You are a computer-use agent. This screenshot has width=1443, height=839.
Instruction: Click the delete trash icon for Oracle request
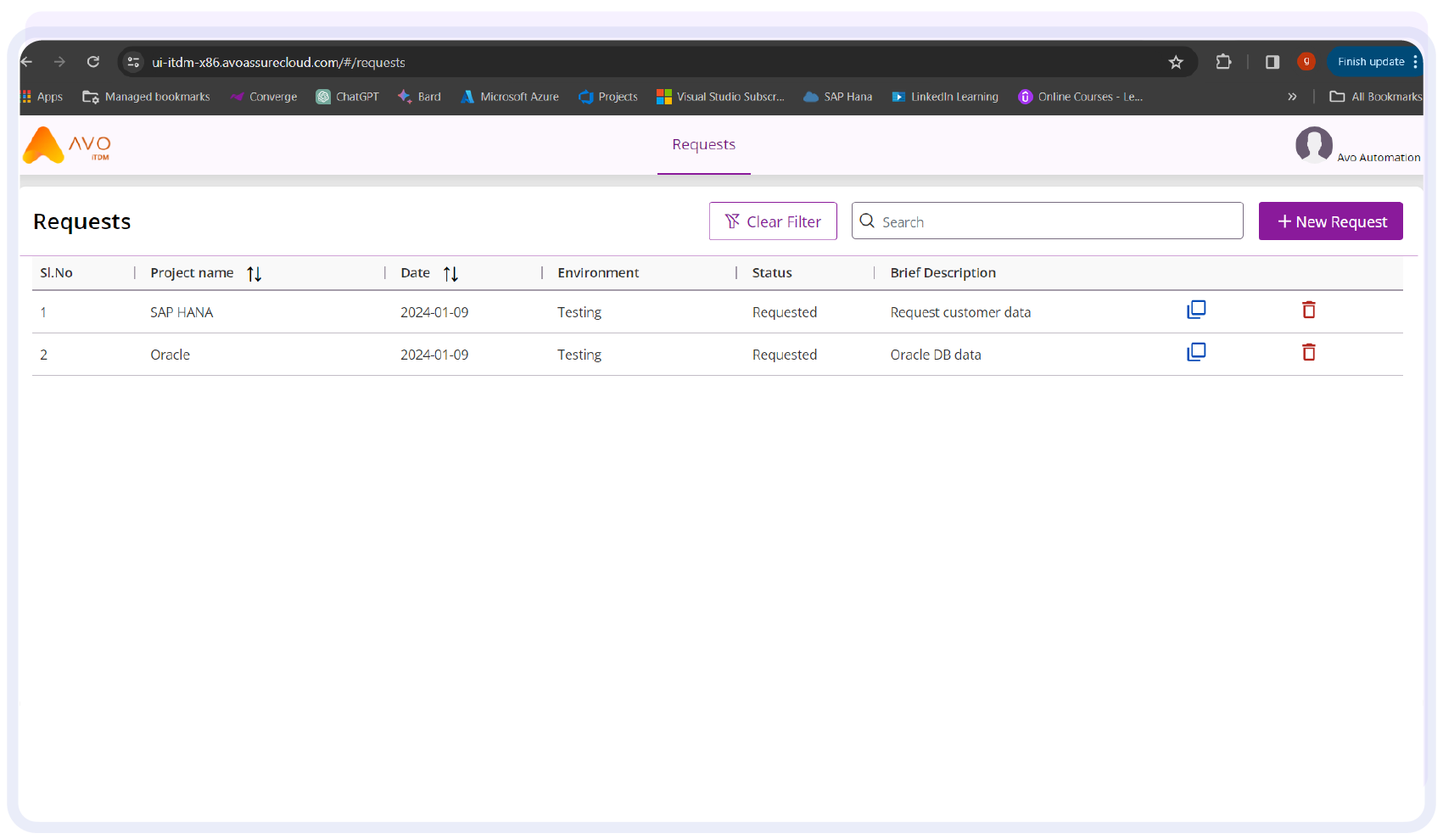pyautogui.click(x=1308, y=352)
